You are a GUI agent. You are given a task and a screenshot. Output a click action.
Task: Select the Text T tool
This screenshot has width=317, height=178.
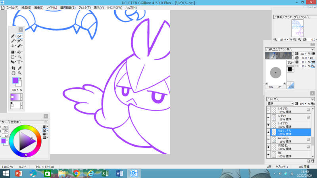(x=19, y=62)
